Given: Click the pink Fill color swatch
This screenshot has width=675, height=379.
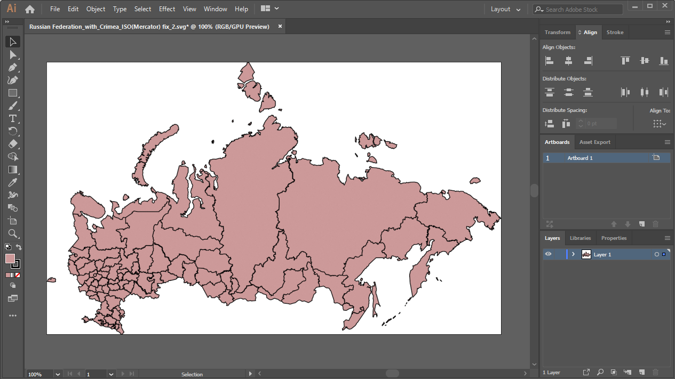Looking at the screenshot, I should pos(10,259).
